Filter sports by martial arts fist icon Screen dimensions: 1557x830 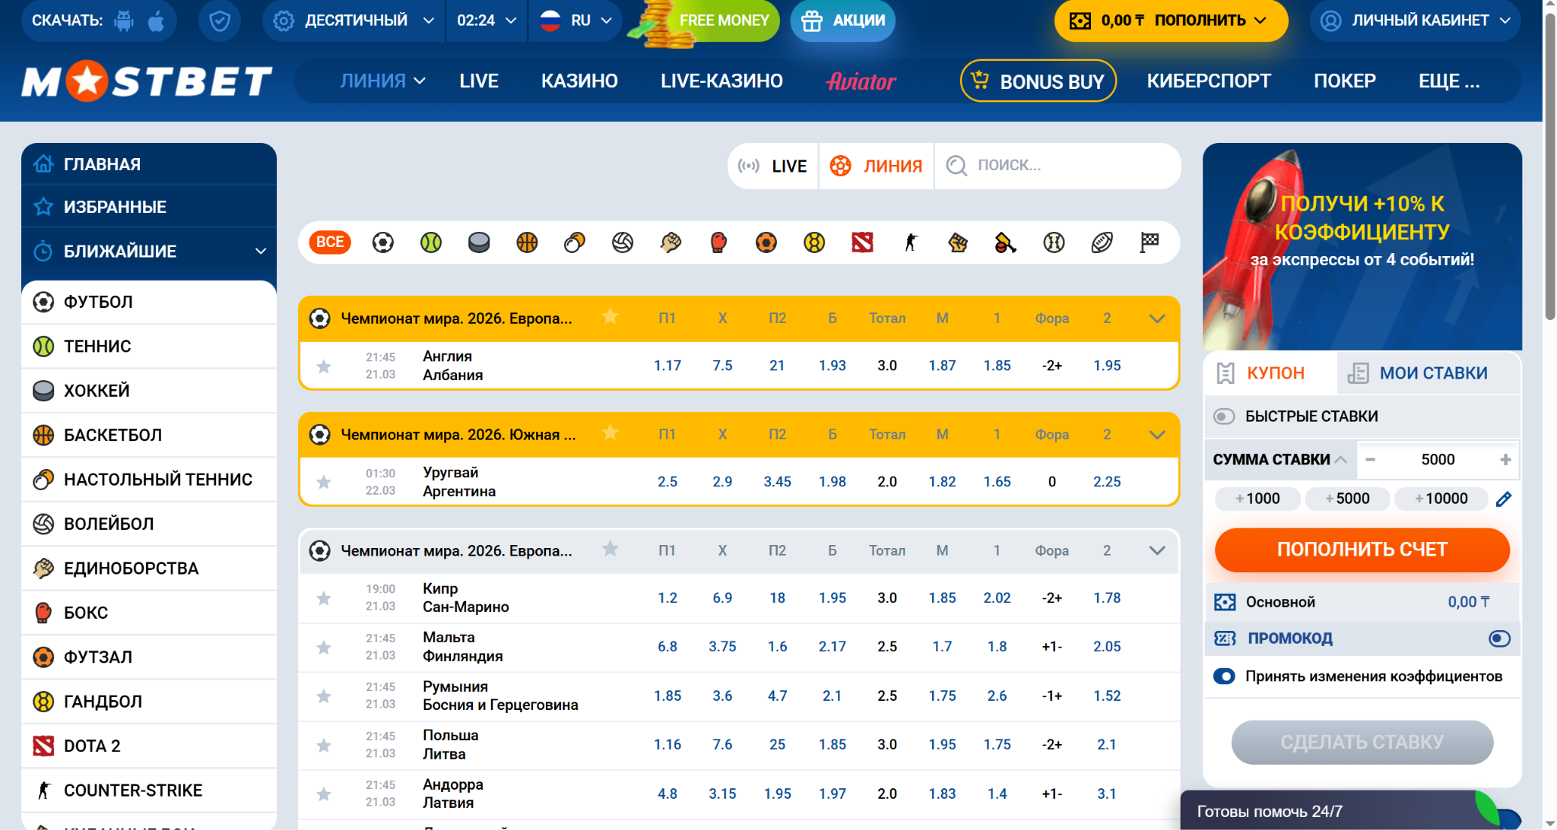click(x=671, y=242)
